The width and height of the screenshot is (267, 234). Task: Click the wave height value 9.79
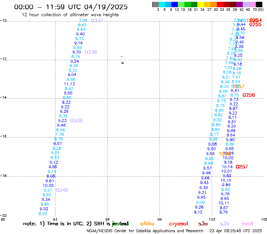pos(223,212)
